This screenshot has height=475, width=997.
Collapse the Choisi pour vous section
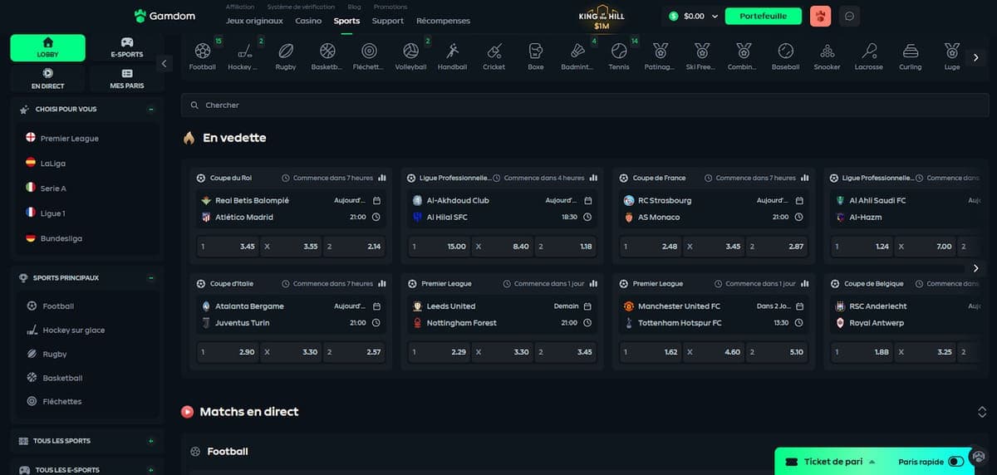pyautogui.click(x=150, y=110)
